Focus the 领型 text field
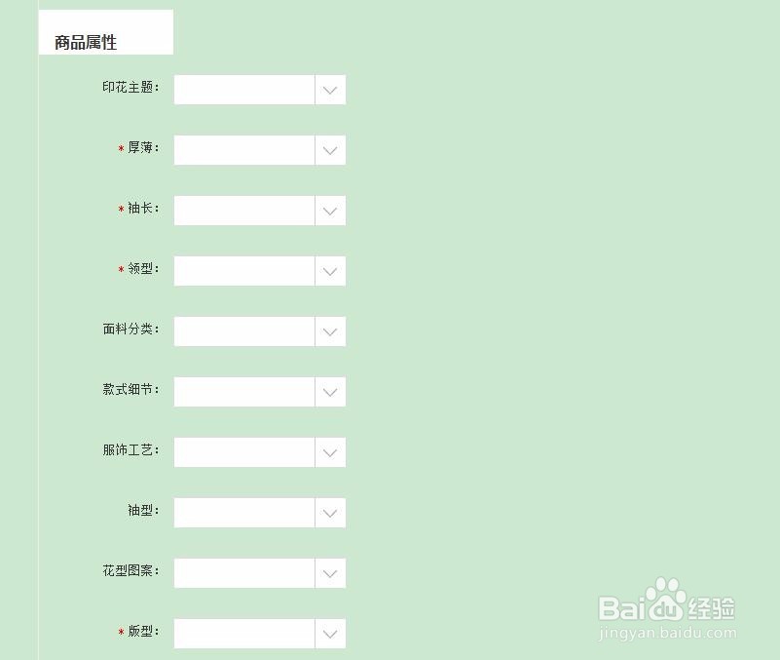Viewport: 780px width, 660px height. [241, 270]
